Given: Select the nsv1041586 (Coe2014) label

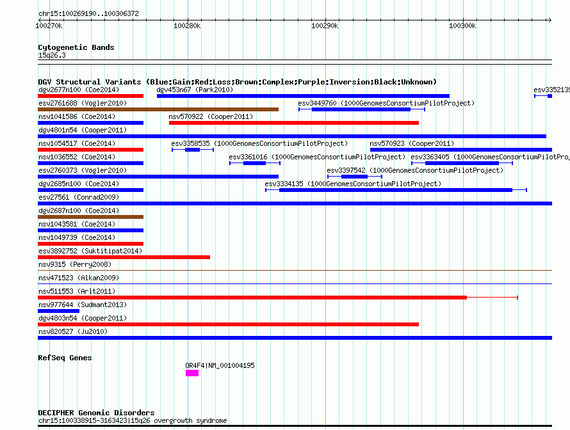Looking at the screenshot, I should point(77,116).
